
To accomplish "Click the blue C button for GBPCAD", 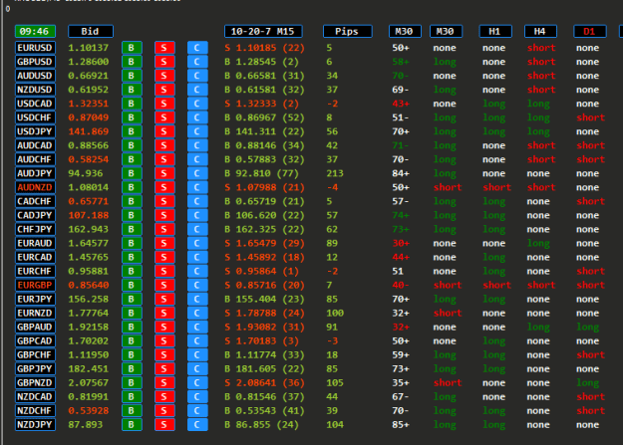I will point(197,341).
